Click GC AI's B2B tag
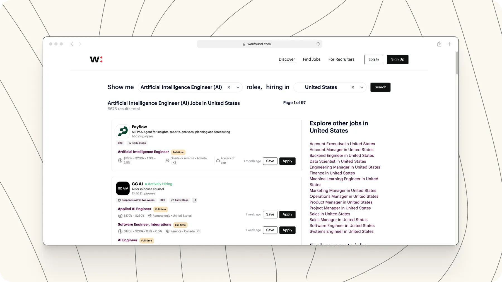Image resolution: width=502 pixels, height=282 pixels. [x=163, y=200]
